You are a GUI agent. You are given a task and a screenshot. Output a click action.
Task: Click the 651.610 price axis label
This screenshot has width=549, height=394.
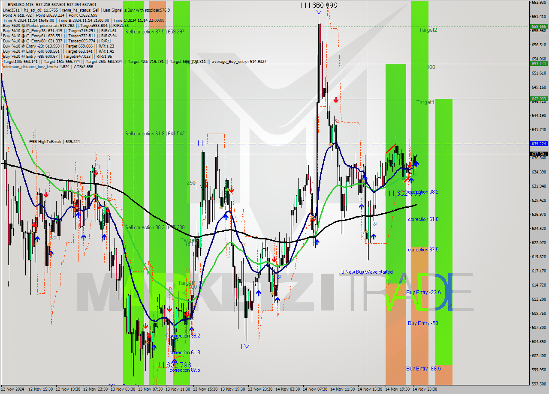tap(539, 73)
